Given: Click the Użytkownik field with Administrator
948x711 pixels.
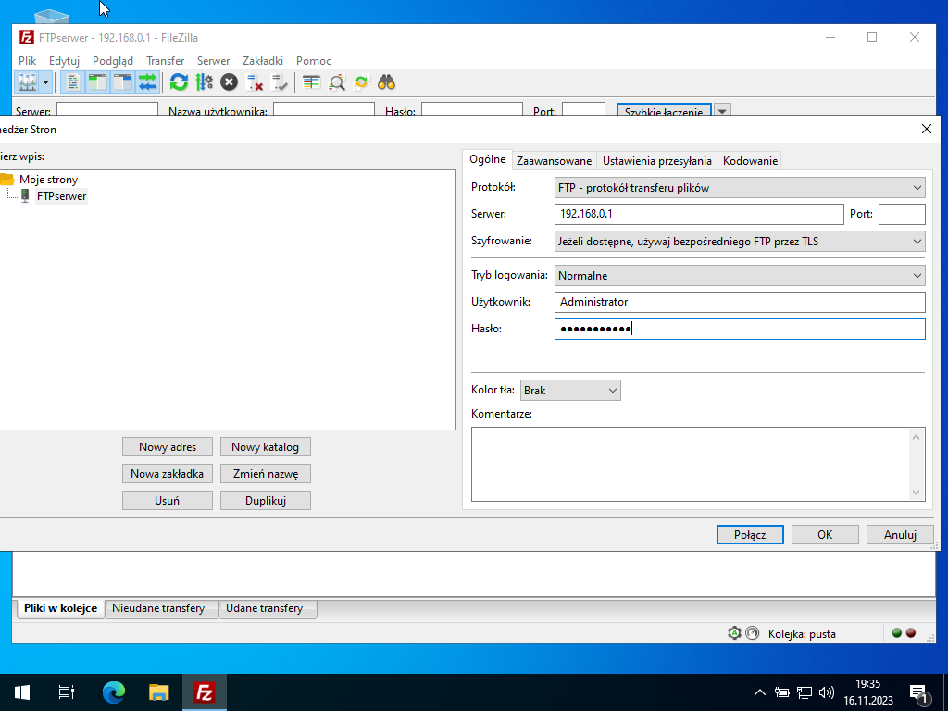Looking at the screenshot, I should pos(740,302).
